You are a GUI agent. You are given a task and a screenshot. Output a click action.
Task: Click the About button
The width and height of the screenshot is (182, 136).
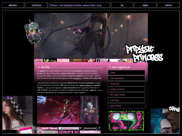coord(169,5)
